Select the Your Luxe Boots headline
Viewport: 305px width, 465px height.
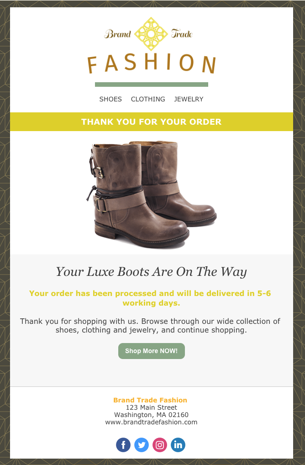pyautogui.click(x=152, y=272)
